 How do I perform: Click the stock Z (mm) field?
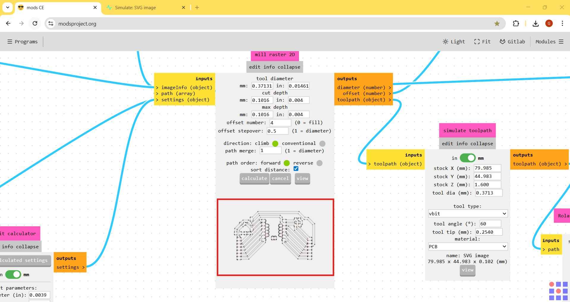point(487,185)
